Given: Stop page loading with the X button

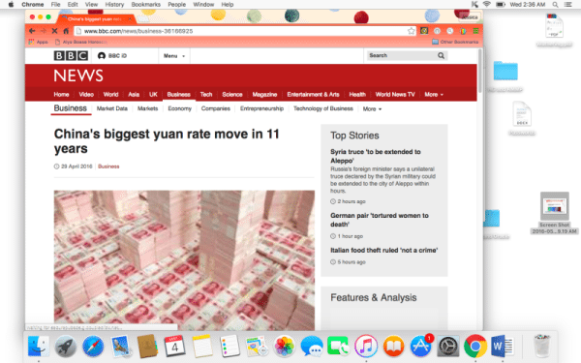Looking at the screenshot, I should point(54,31).
